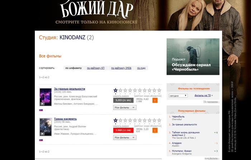Open Мои фильмы dropdown for Танцы насмерть
The width and height of the screenshot is (251, 160).
125,138
